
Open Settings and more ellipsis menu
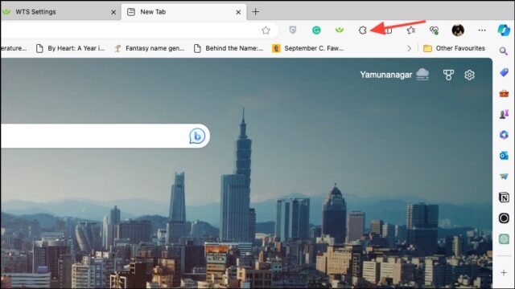point(482,31)
